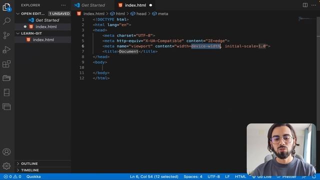The width and height of the screenshot is (320, 180).
Task: Open the folder-shaped activity bar icon
Action: 6,78
